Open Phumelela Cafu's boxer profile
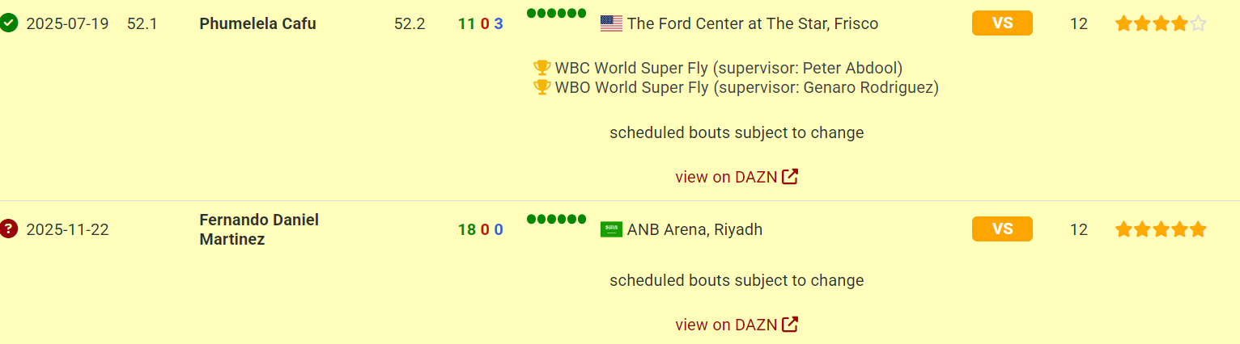1240x344 pixels. (257, 24)
